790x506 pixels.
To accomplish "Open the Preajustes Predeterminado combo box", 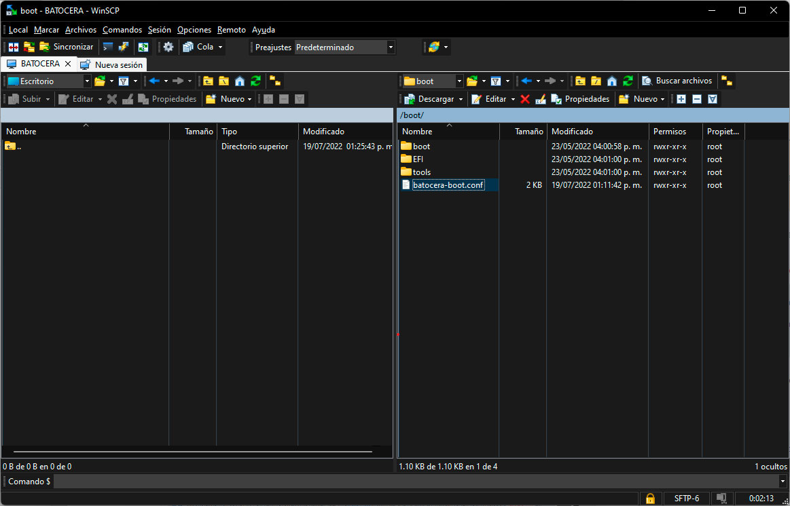I will 344,47.
